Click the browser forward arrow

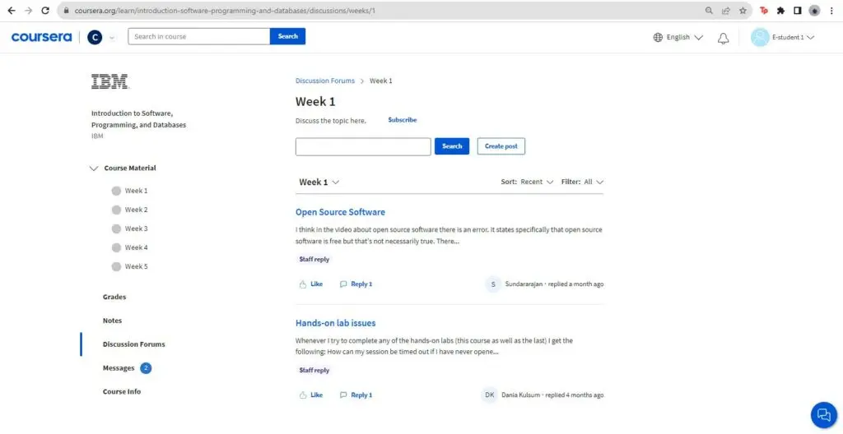tap(28, 10)
